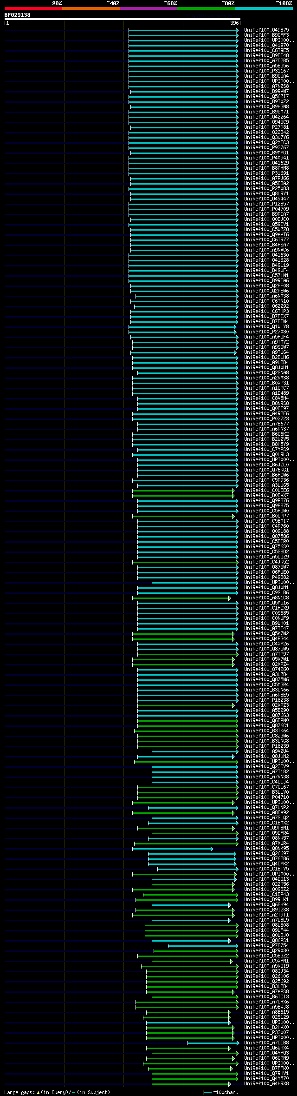The image size is (297, 1096).
Task: Click hit label UniRef100_Q26006
Action: [266, 976]
